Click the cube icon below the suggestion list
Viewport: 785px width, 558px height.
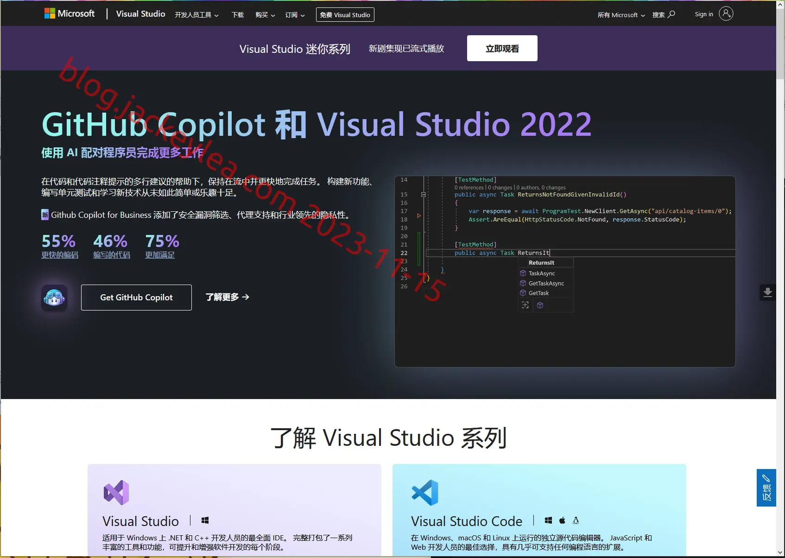coord(540,305)
